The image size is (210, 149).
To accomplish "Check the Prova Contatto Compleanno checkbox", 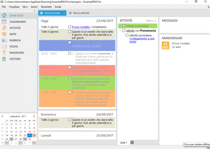I will coord(70,27).
